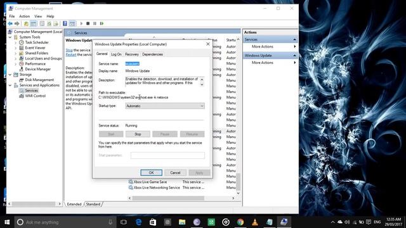Screen dimensions: 406x228
Task: Open Google Chrome from the taskbar
Action: coord(240,222)
